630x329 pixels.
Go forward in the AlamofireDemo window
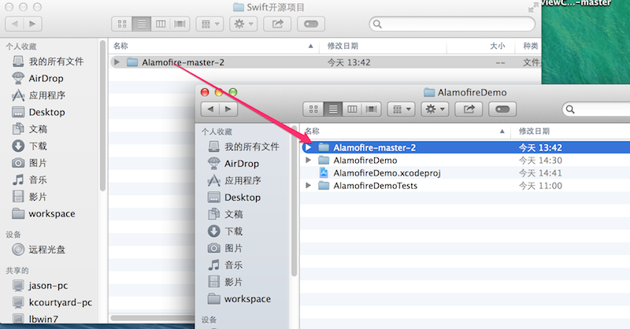click(x=228, y=109)
